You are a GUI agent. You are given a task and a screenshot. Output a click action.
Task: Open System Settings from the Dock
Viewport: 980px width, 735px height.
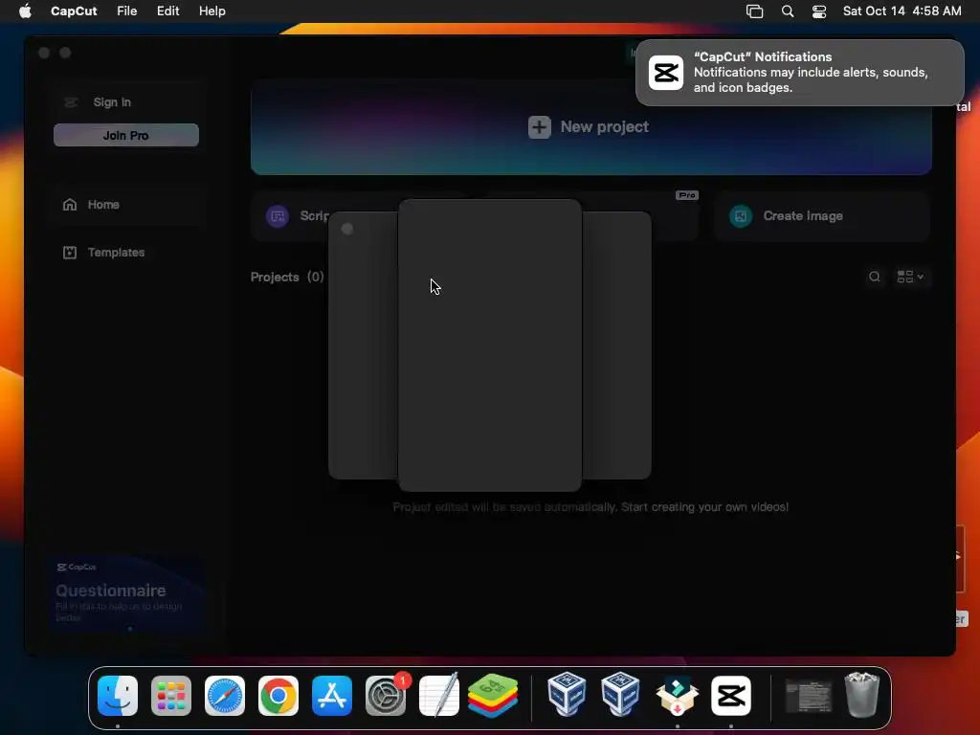coord(386,696)
